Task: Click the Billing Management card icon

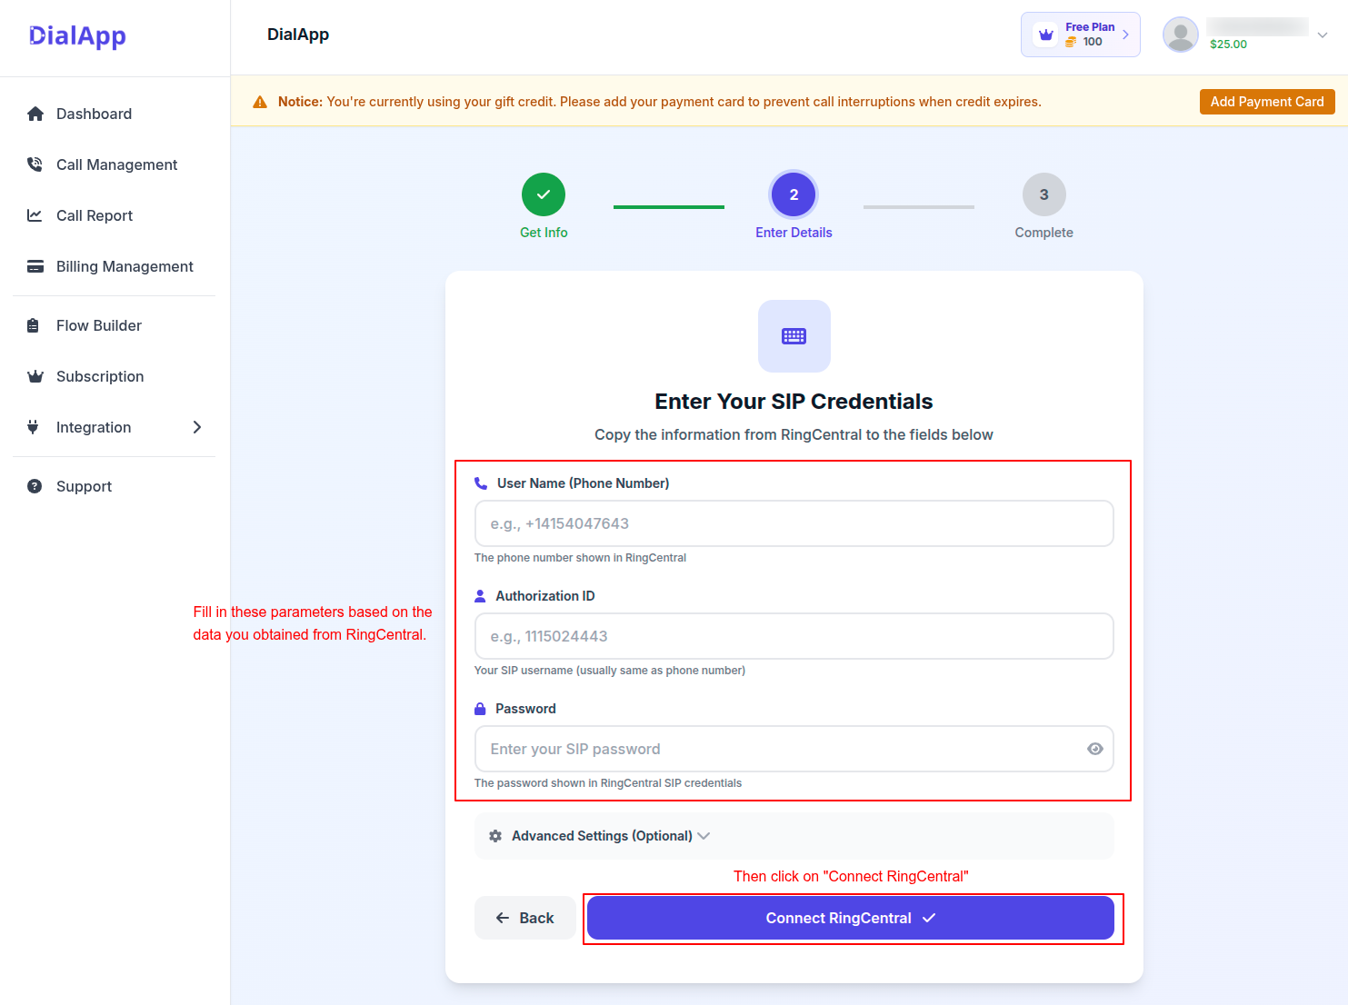Action: click(x=35, y=266)
